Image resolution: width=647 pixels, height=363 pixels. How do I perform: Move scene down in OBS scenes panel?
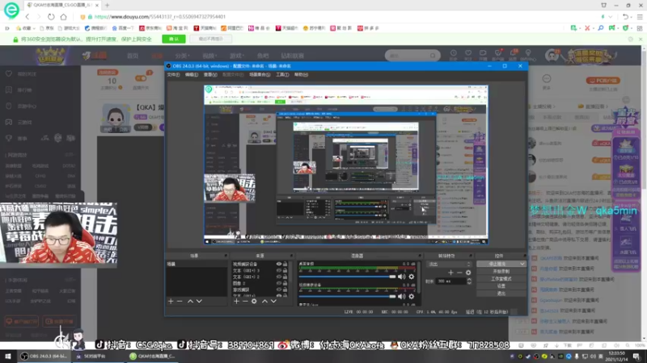[199, 301]
